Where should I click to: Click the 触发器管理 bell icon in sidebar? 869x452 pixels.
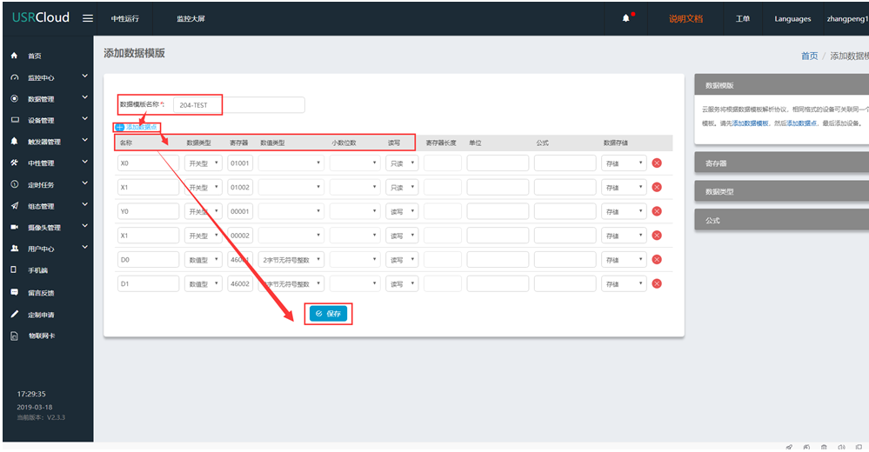pyautogui.click(x=14, y=142)
